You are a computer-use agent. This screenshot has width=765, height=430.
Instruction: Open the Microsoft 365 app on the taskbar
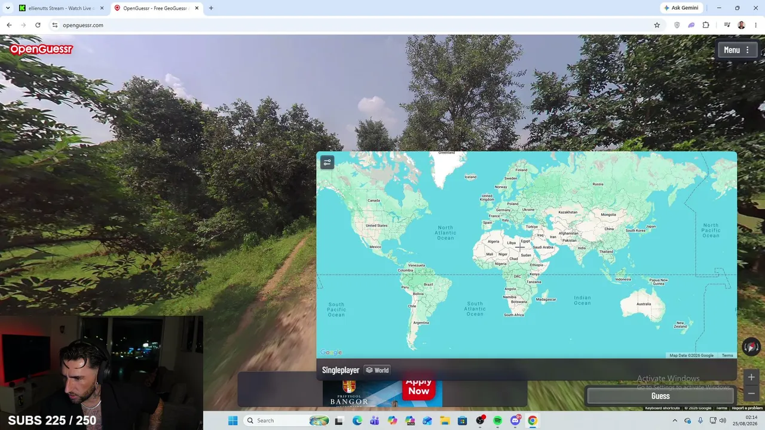410,420
